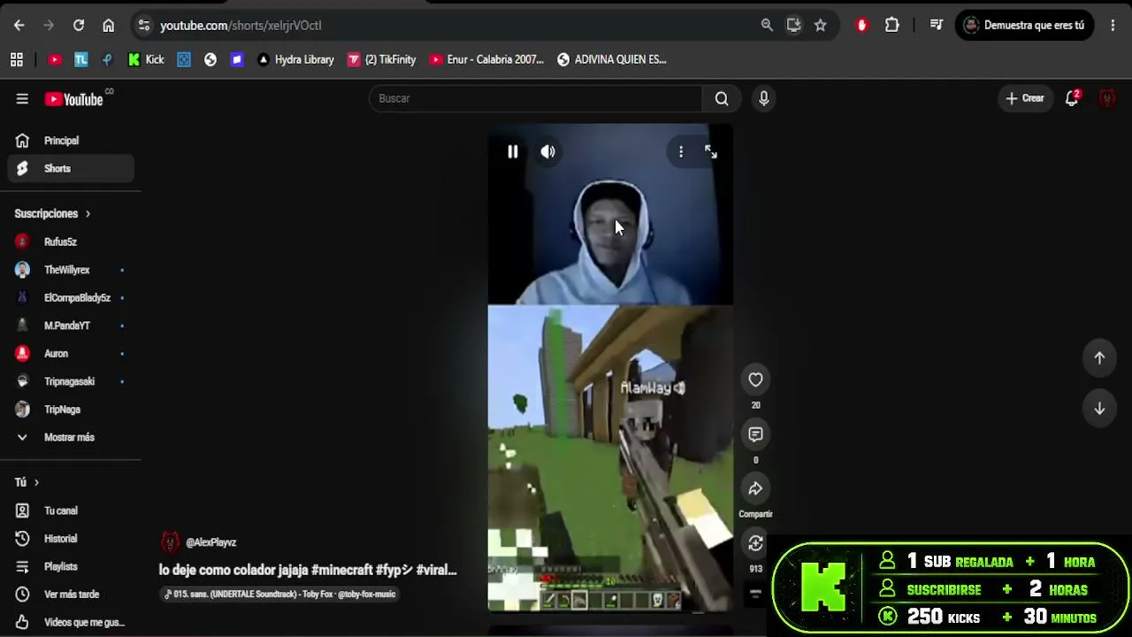Start voice search with microphone
Viewport: 1132px width, 637px height.
pos(764,98)
